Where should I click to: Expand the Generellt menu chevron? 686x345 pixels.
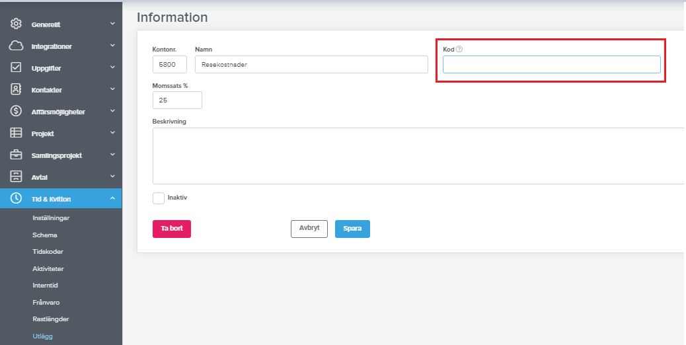[x=112, y=24]
